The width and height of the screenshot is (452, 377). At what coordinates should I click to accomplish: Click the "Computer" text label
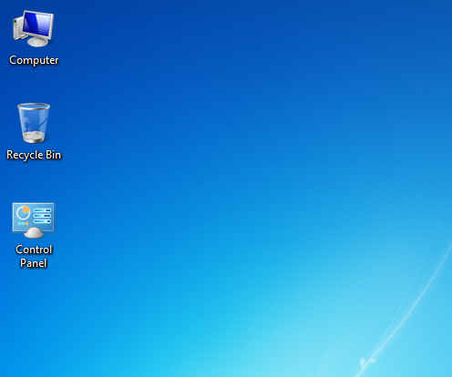click(34, 60)
